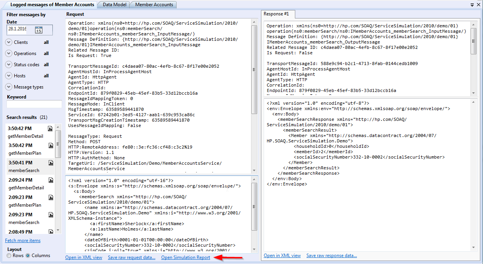Image resolution: width=483 pixels, height=264 pixels.
Task: Click report icon beside 3:50:42 PM getMemberPlan
Action: [x=50, y=145]
